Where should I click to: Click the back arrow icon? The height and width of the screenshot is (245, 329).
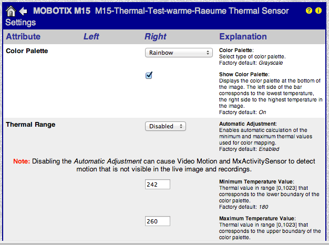23,11
